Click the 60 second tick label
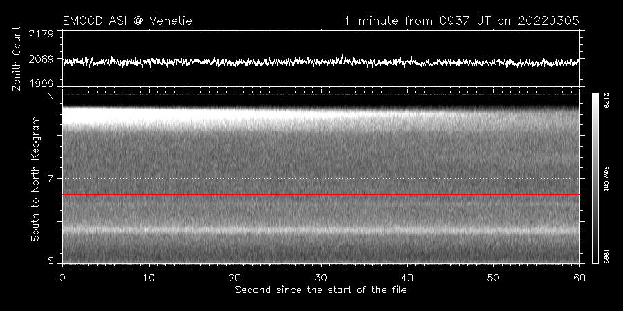Screen dimensions: 623x311 pyautogui.click(x=579, y=277)
